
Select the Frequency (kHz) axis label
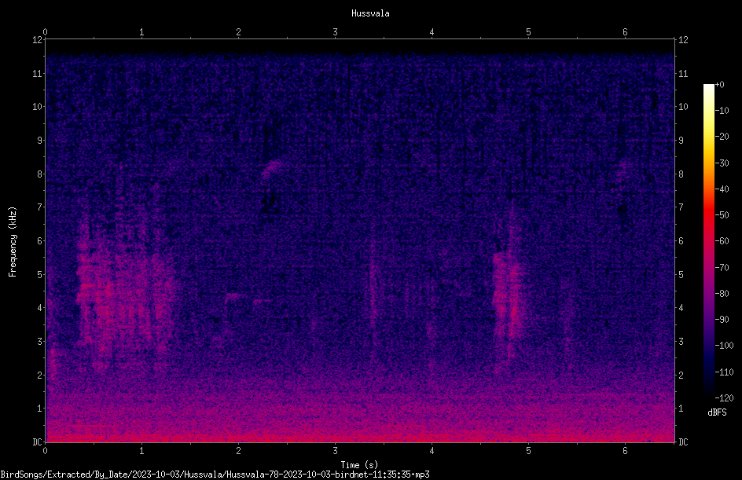tap(13, 242)
